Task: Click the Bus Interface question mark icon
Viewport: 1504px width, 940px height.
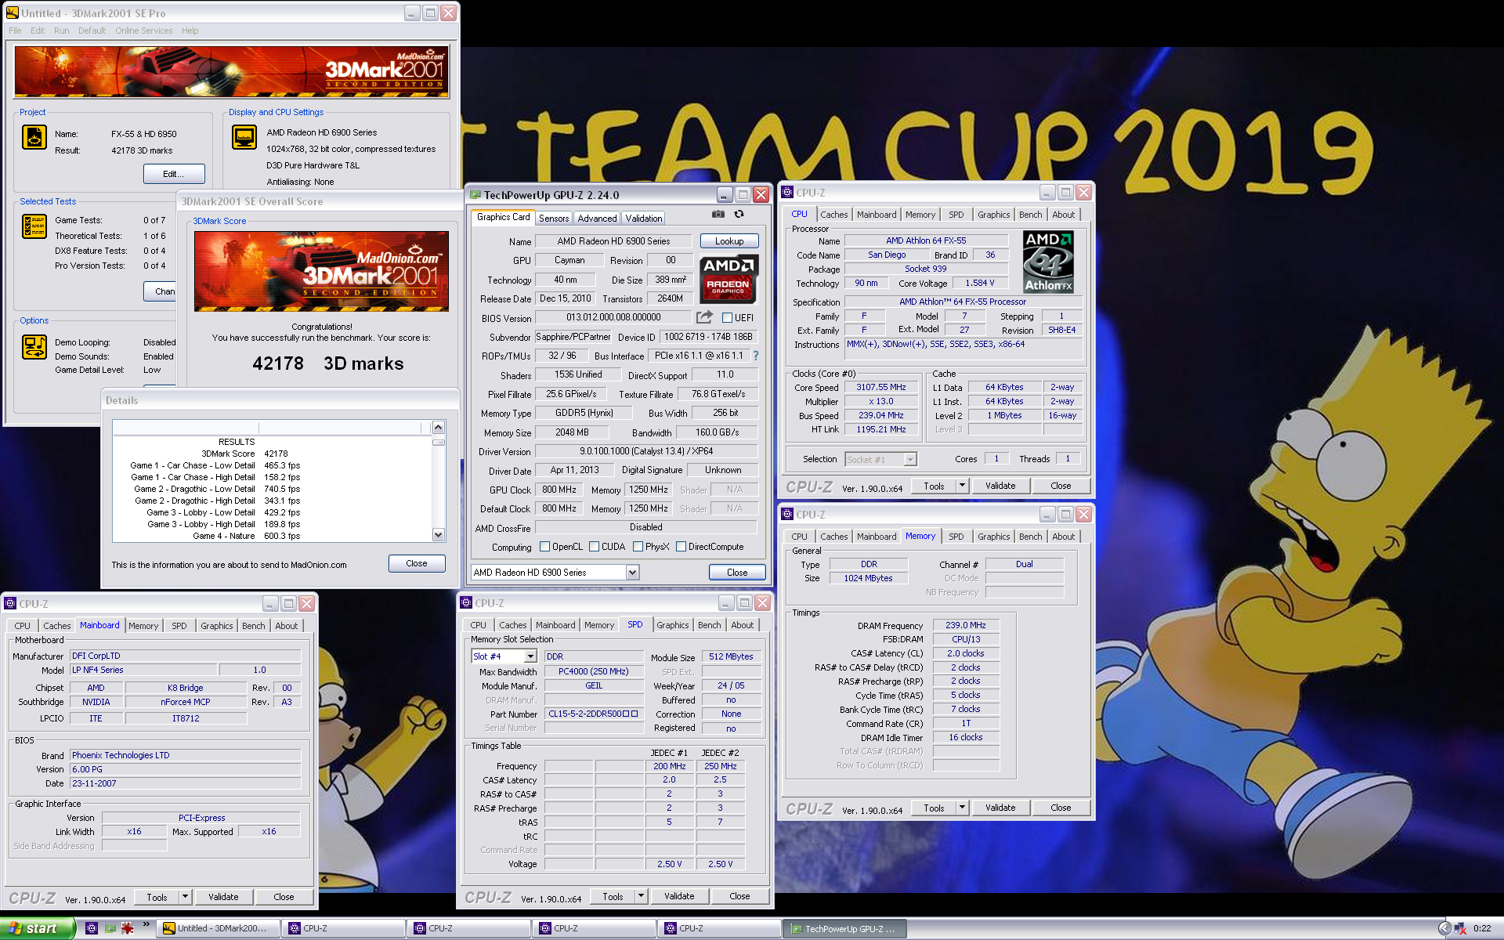Action: pyautogui.click(x=756, y=356)
